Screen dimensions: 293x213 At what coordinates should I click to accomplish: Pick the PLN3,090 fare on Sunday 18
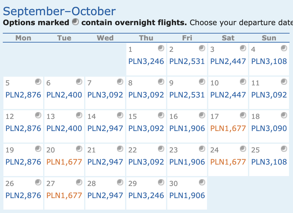coord(269,128)
